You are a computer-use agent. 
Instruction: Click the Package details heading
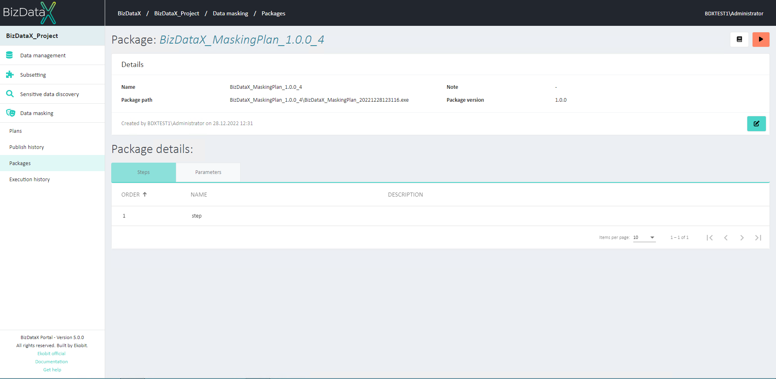pyautogui.click(x=152, y=149)
